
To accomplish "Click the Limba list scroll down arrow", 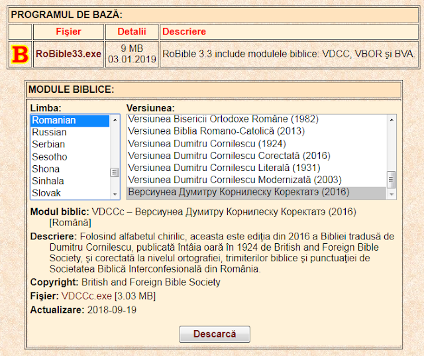I will (115, 194).
